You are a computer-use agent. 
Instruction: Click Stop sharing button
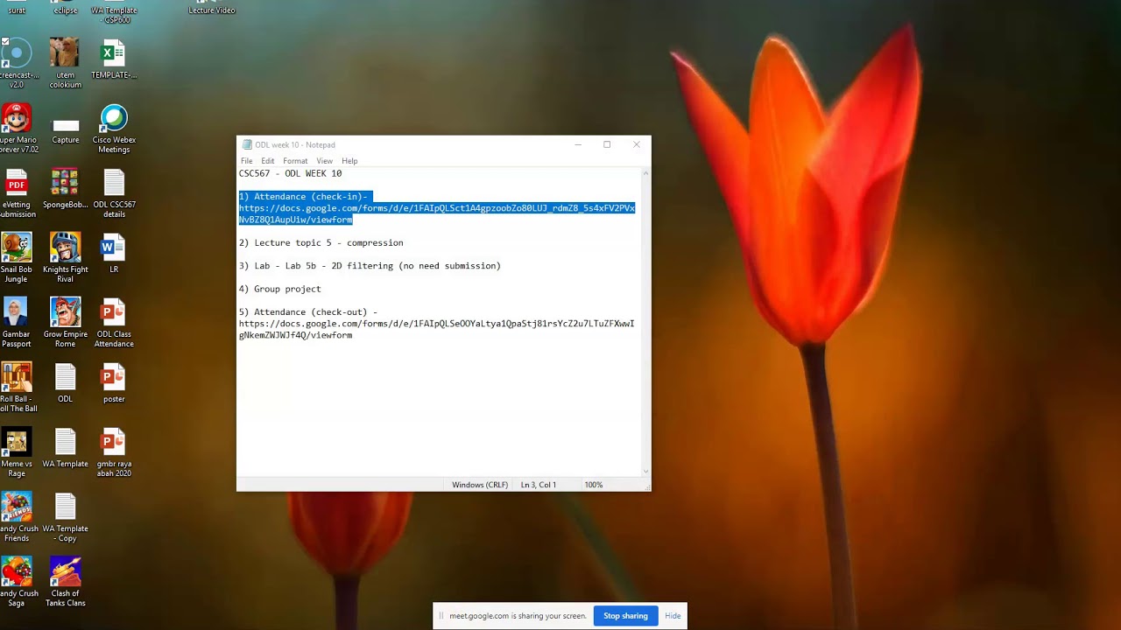tap(625, 616)
